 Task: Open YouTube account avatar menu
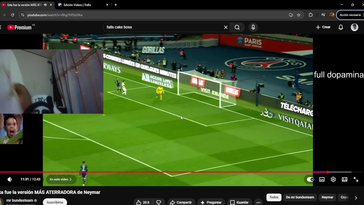[354, 27]
